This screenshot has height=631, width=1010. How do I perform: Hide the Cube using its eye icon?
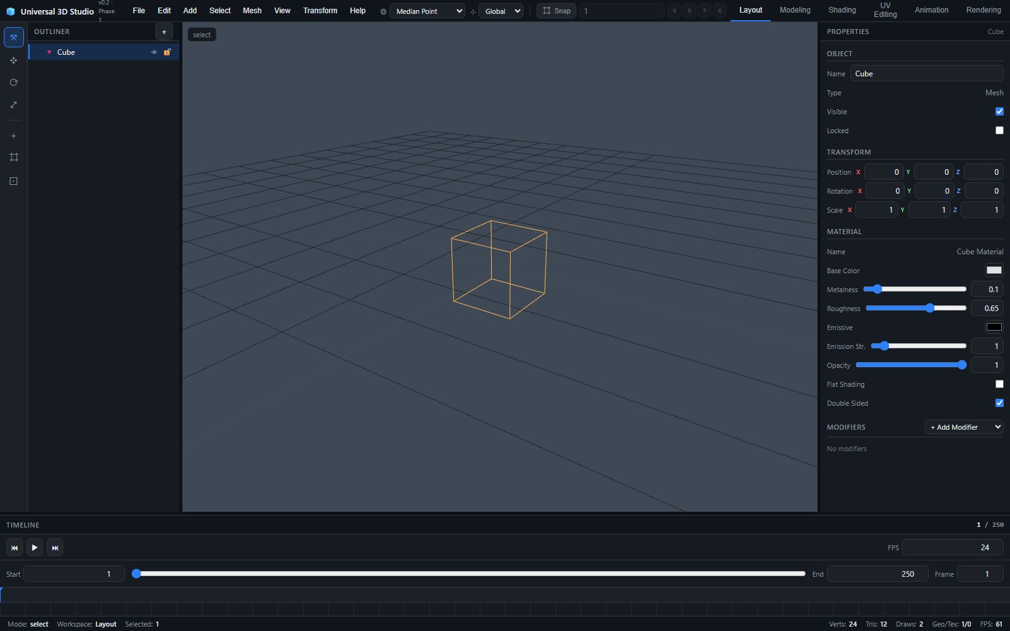[x=154, y=52]
